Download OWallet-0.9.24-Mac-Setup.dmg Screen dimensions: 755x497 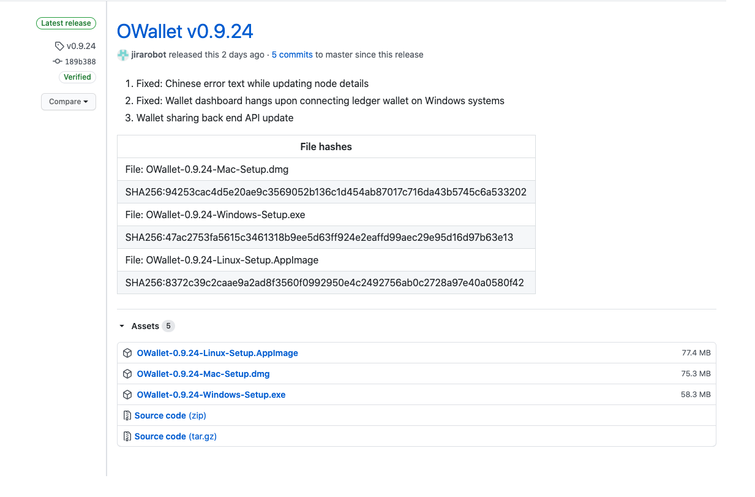[x=203, y=374]
